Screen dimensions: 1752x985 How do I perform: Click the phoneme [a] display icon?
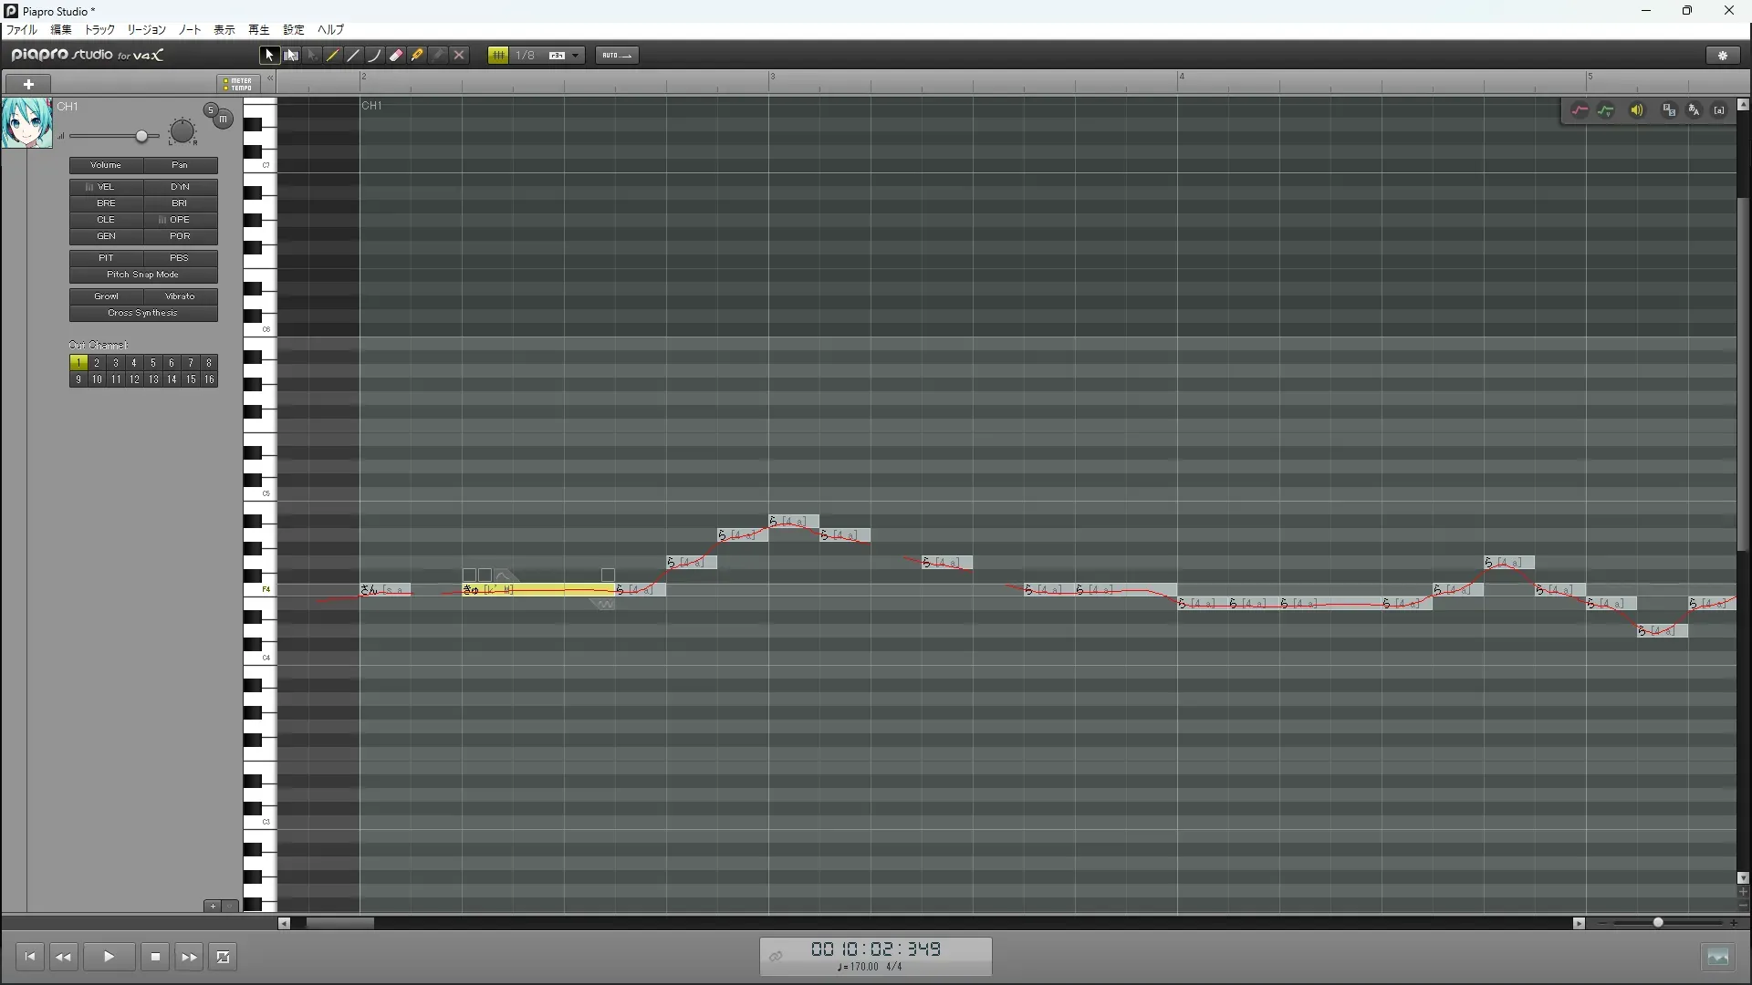1719,110
